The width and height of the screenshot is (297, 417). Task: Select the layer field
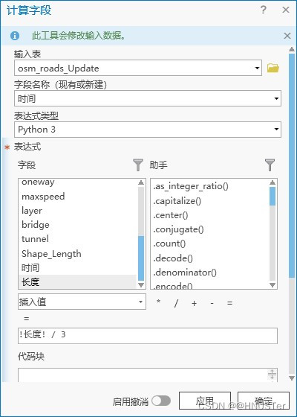(x=32, y=211)
